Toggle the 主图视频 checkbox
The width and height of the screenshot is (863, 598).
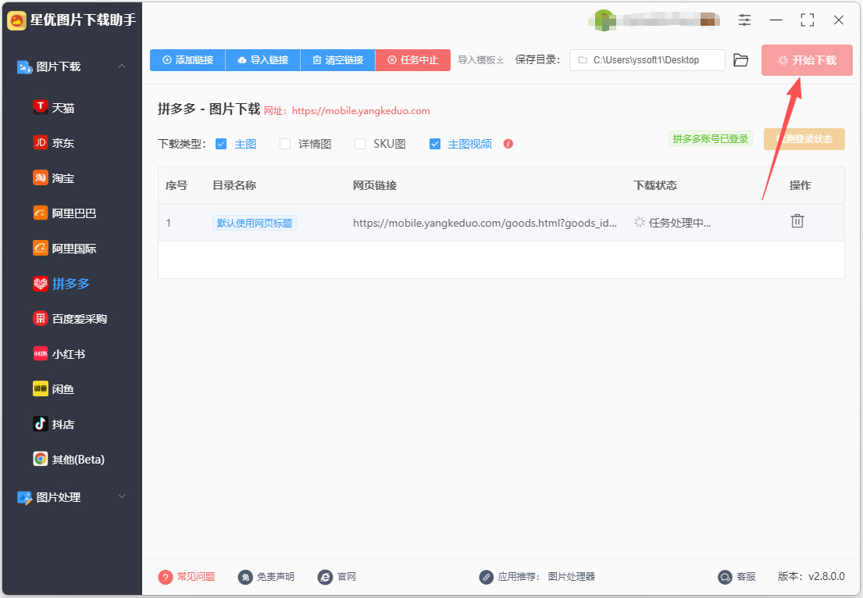click(x=435, y=144)
